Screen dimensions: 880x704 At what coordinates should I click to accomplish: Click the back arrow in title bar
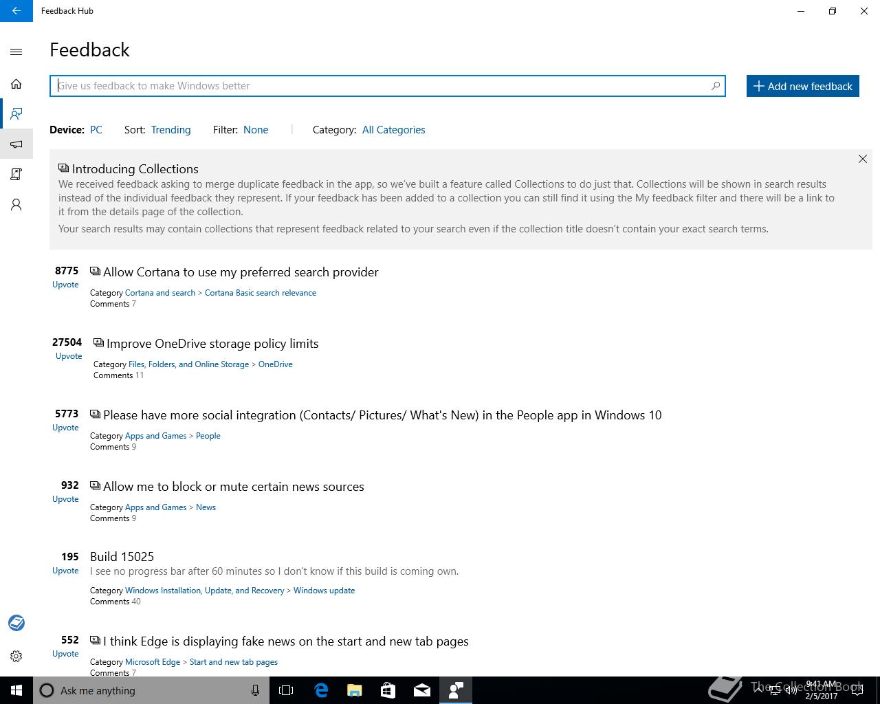point(16,11)
